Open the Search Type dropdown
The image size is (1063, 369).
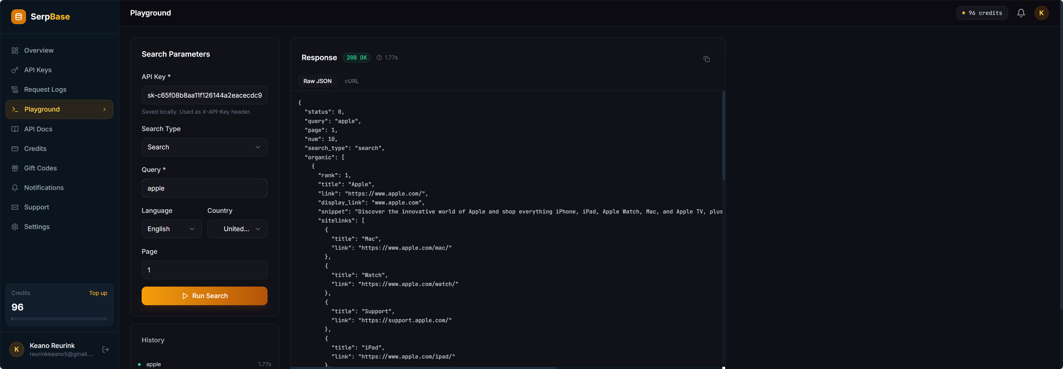coord(204,147)
